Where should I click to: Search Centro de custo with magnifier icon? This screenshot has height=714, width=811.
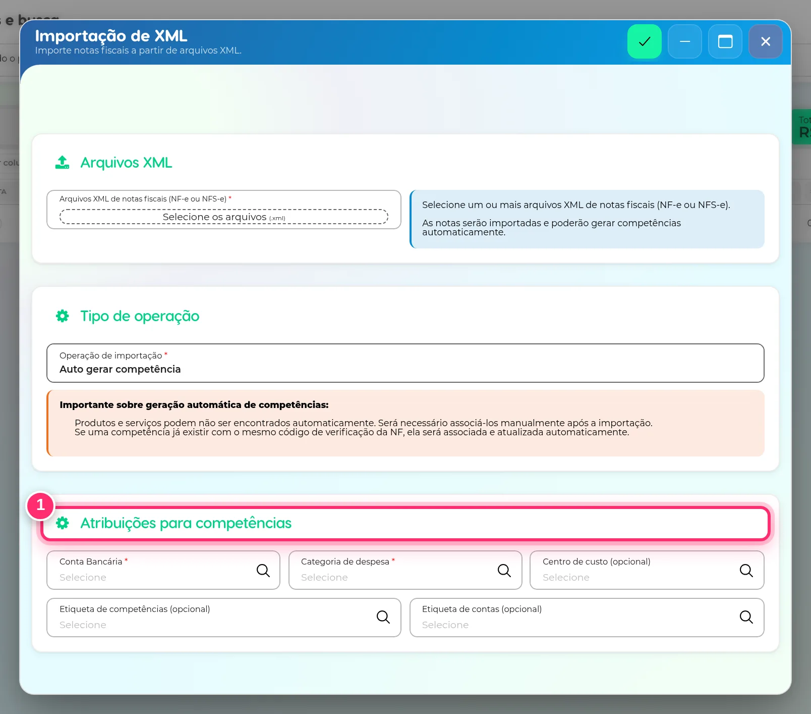pyautogui.click(x=746, y=571)
